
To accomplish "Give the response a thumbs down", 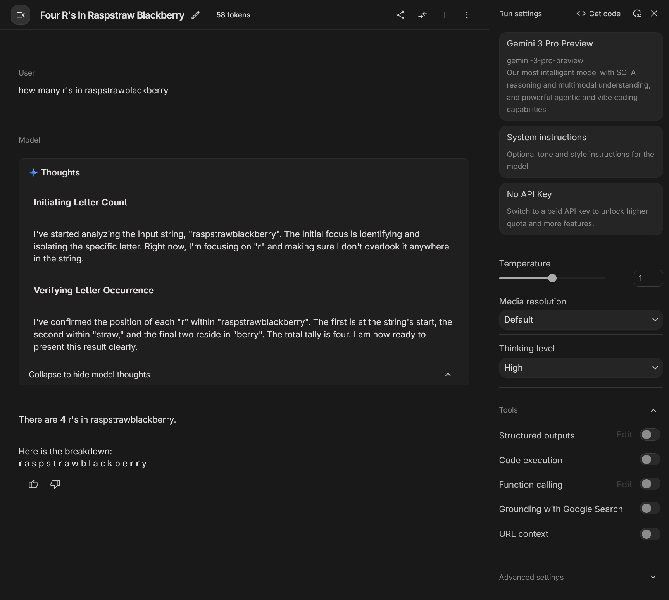I will point(55,484).
